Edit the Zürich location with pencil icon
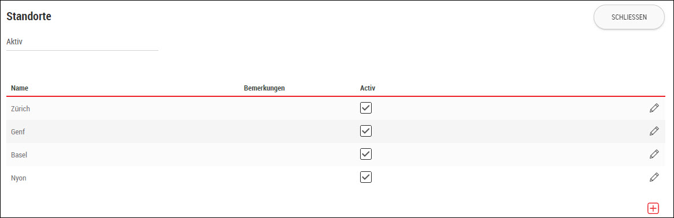The width and height of the screenshot is (674, 218). 654,108
